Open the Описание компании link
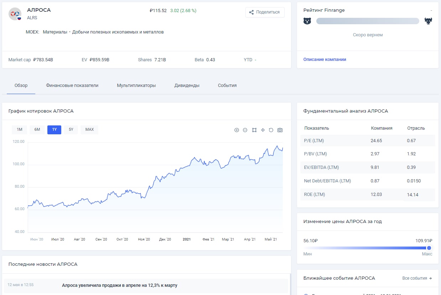 [x=325, y=59]
